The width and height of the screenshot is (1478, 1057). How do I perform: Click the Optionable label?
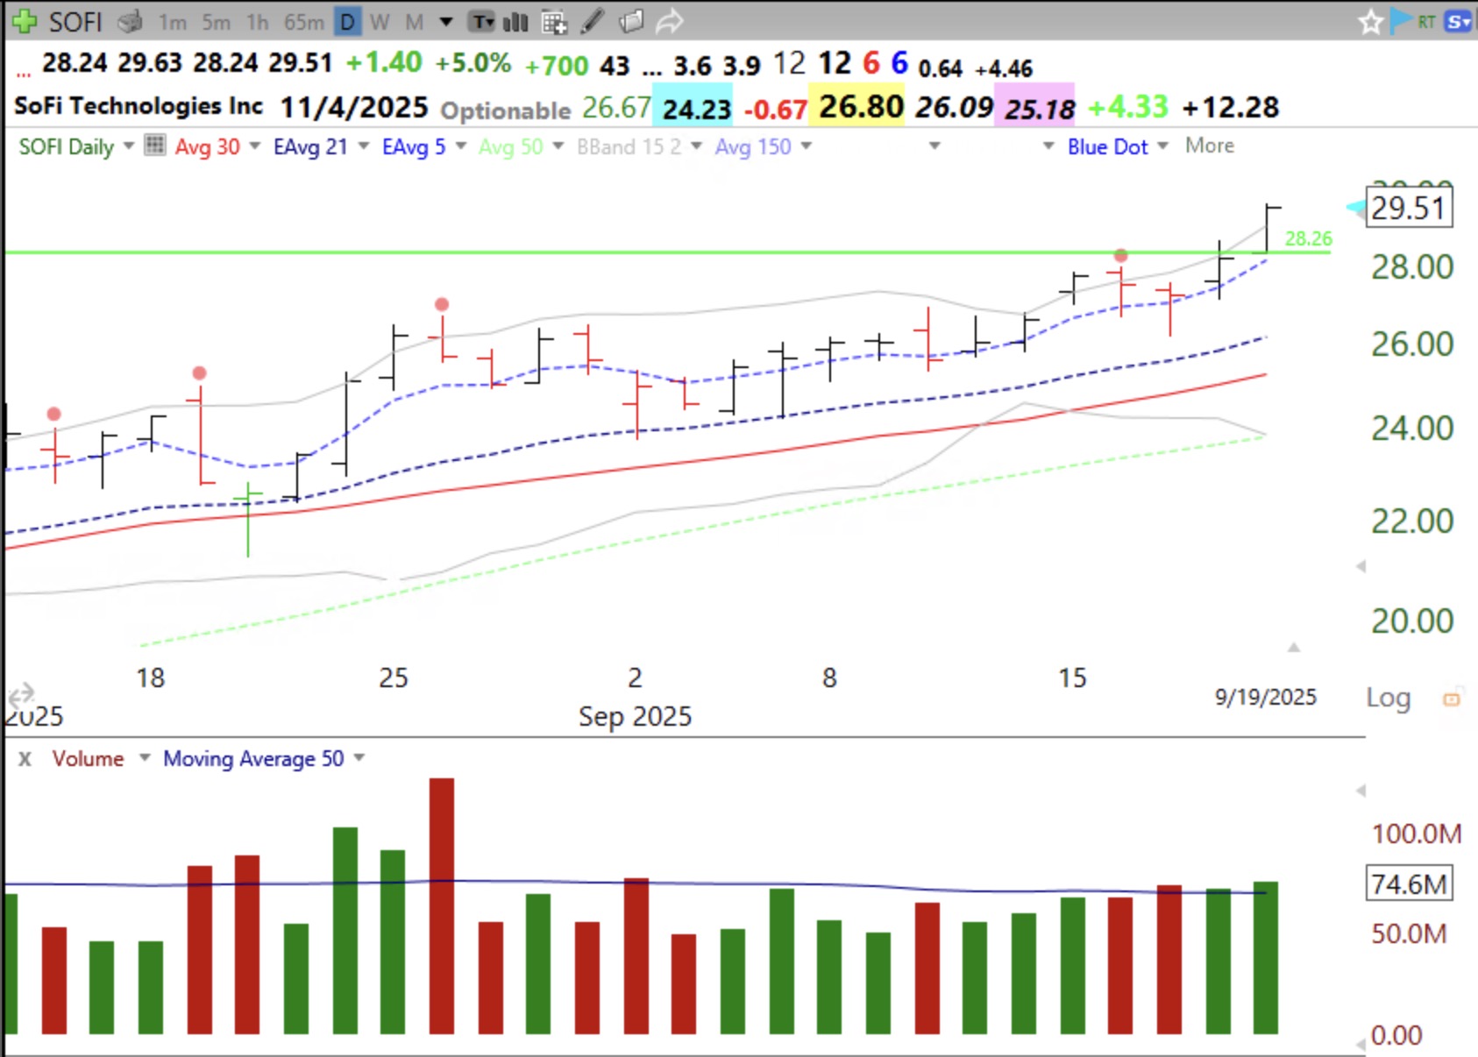pos(506,110)
